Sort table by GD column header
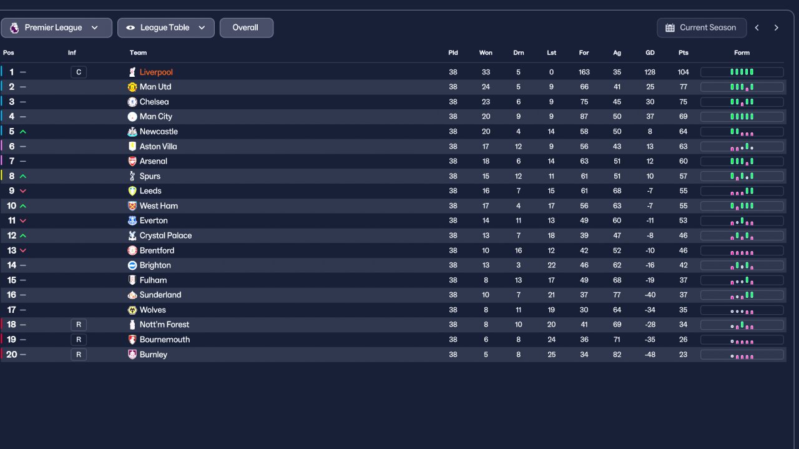799x449 pixels. pyautogui.click(x=650, y=53)
